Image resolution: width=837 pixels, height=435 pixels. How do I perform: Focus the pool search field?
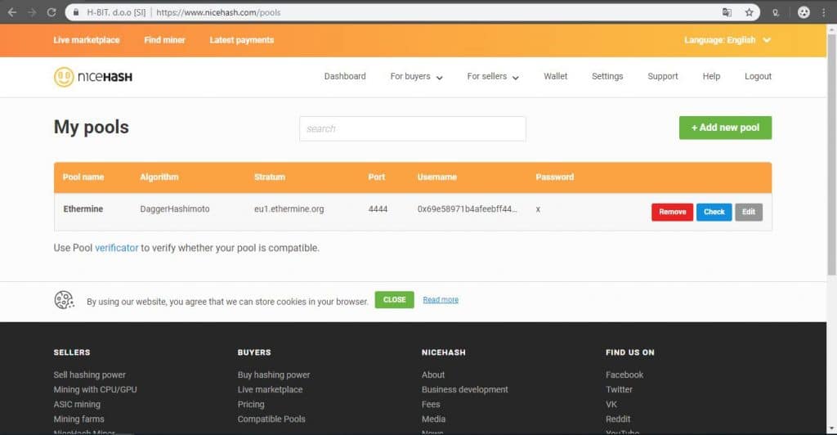[413, 128]
